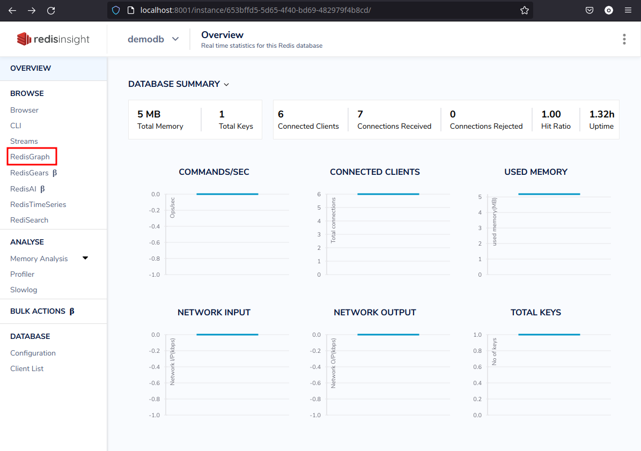The height and width of the screenshot is (451, 641).
Task: Open Client List under Database
Action: pyautogui.click(x=27, y=368)
